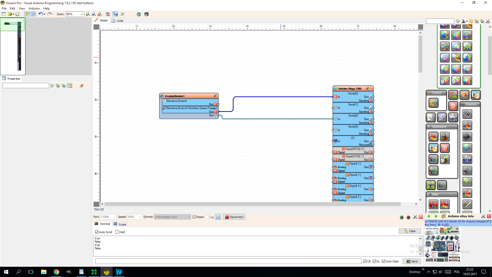The height and width of the screenshot is (277, 492).
Task: Open the Arduino menu
Action: (x=34, y=8)
